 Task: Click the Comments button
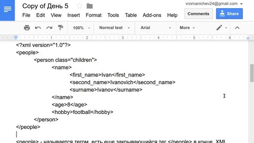click(198, 14)
